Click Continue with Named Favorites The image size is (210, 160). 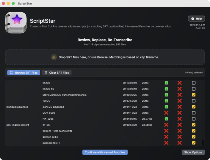[105, 152]
